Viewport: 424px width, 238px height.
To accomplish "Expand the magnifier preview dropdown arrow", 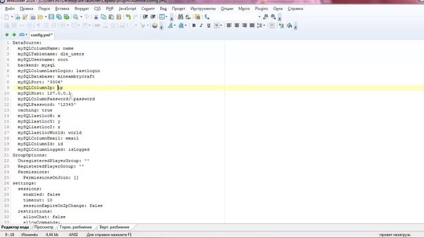I will (x=81, y=17).
